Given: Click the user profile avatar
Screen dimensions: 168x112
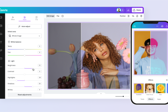Looking at the screenshot, I should tap(119, 10).
